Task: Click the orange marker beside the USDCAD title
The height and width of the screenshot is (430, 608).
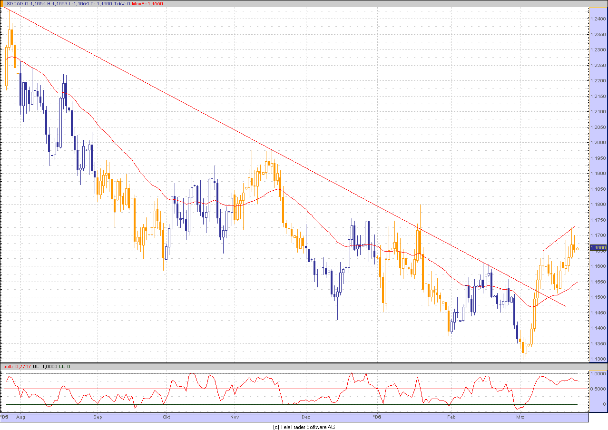Action: pos(1,3)
